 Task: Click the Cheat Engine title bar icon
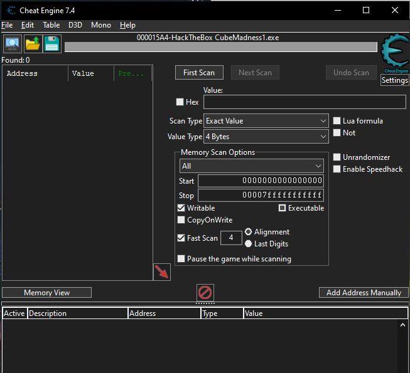pos(11,11)
